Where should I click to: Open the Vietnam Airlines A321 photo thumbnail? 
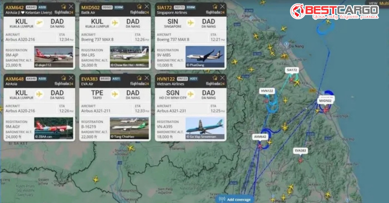pyautogui.click(x=205, y=128)
